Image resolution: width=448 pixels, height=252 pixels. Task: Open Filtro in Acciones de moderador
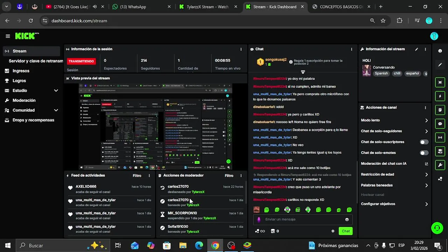pyautogui.click(x=229, y=176)
